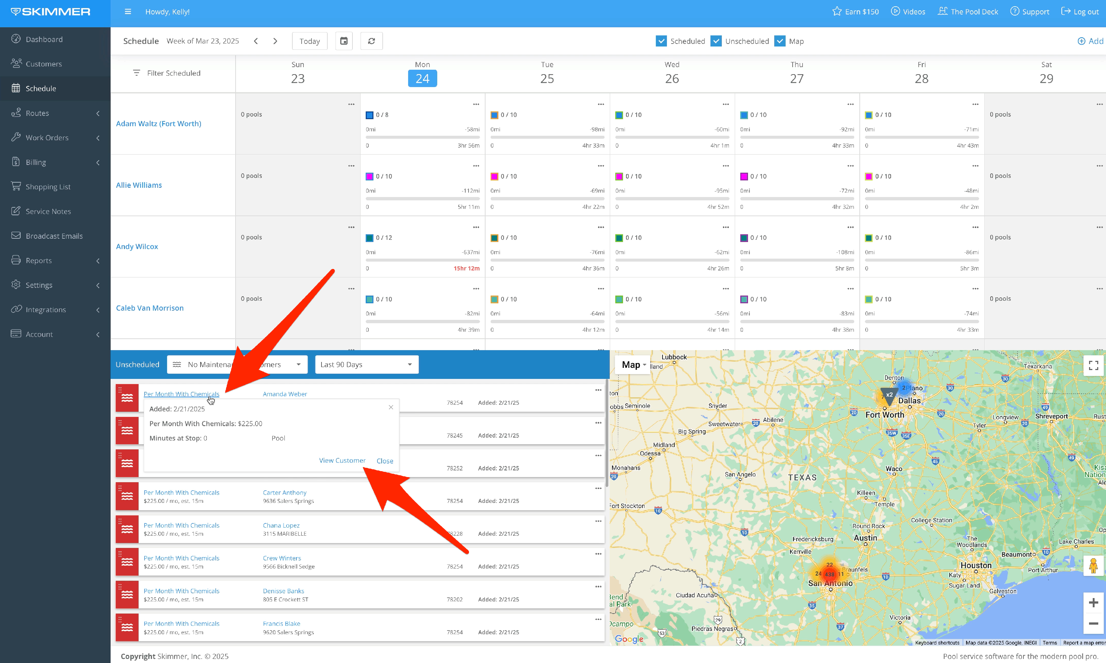Open the Map type dropdown
Image resolution: width=1106 pixels, height=663 pixels.
coord(633,365)
